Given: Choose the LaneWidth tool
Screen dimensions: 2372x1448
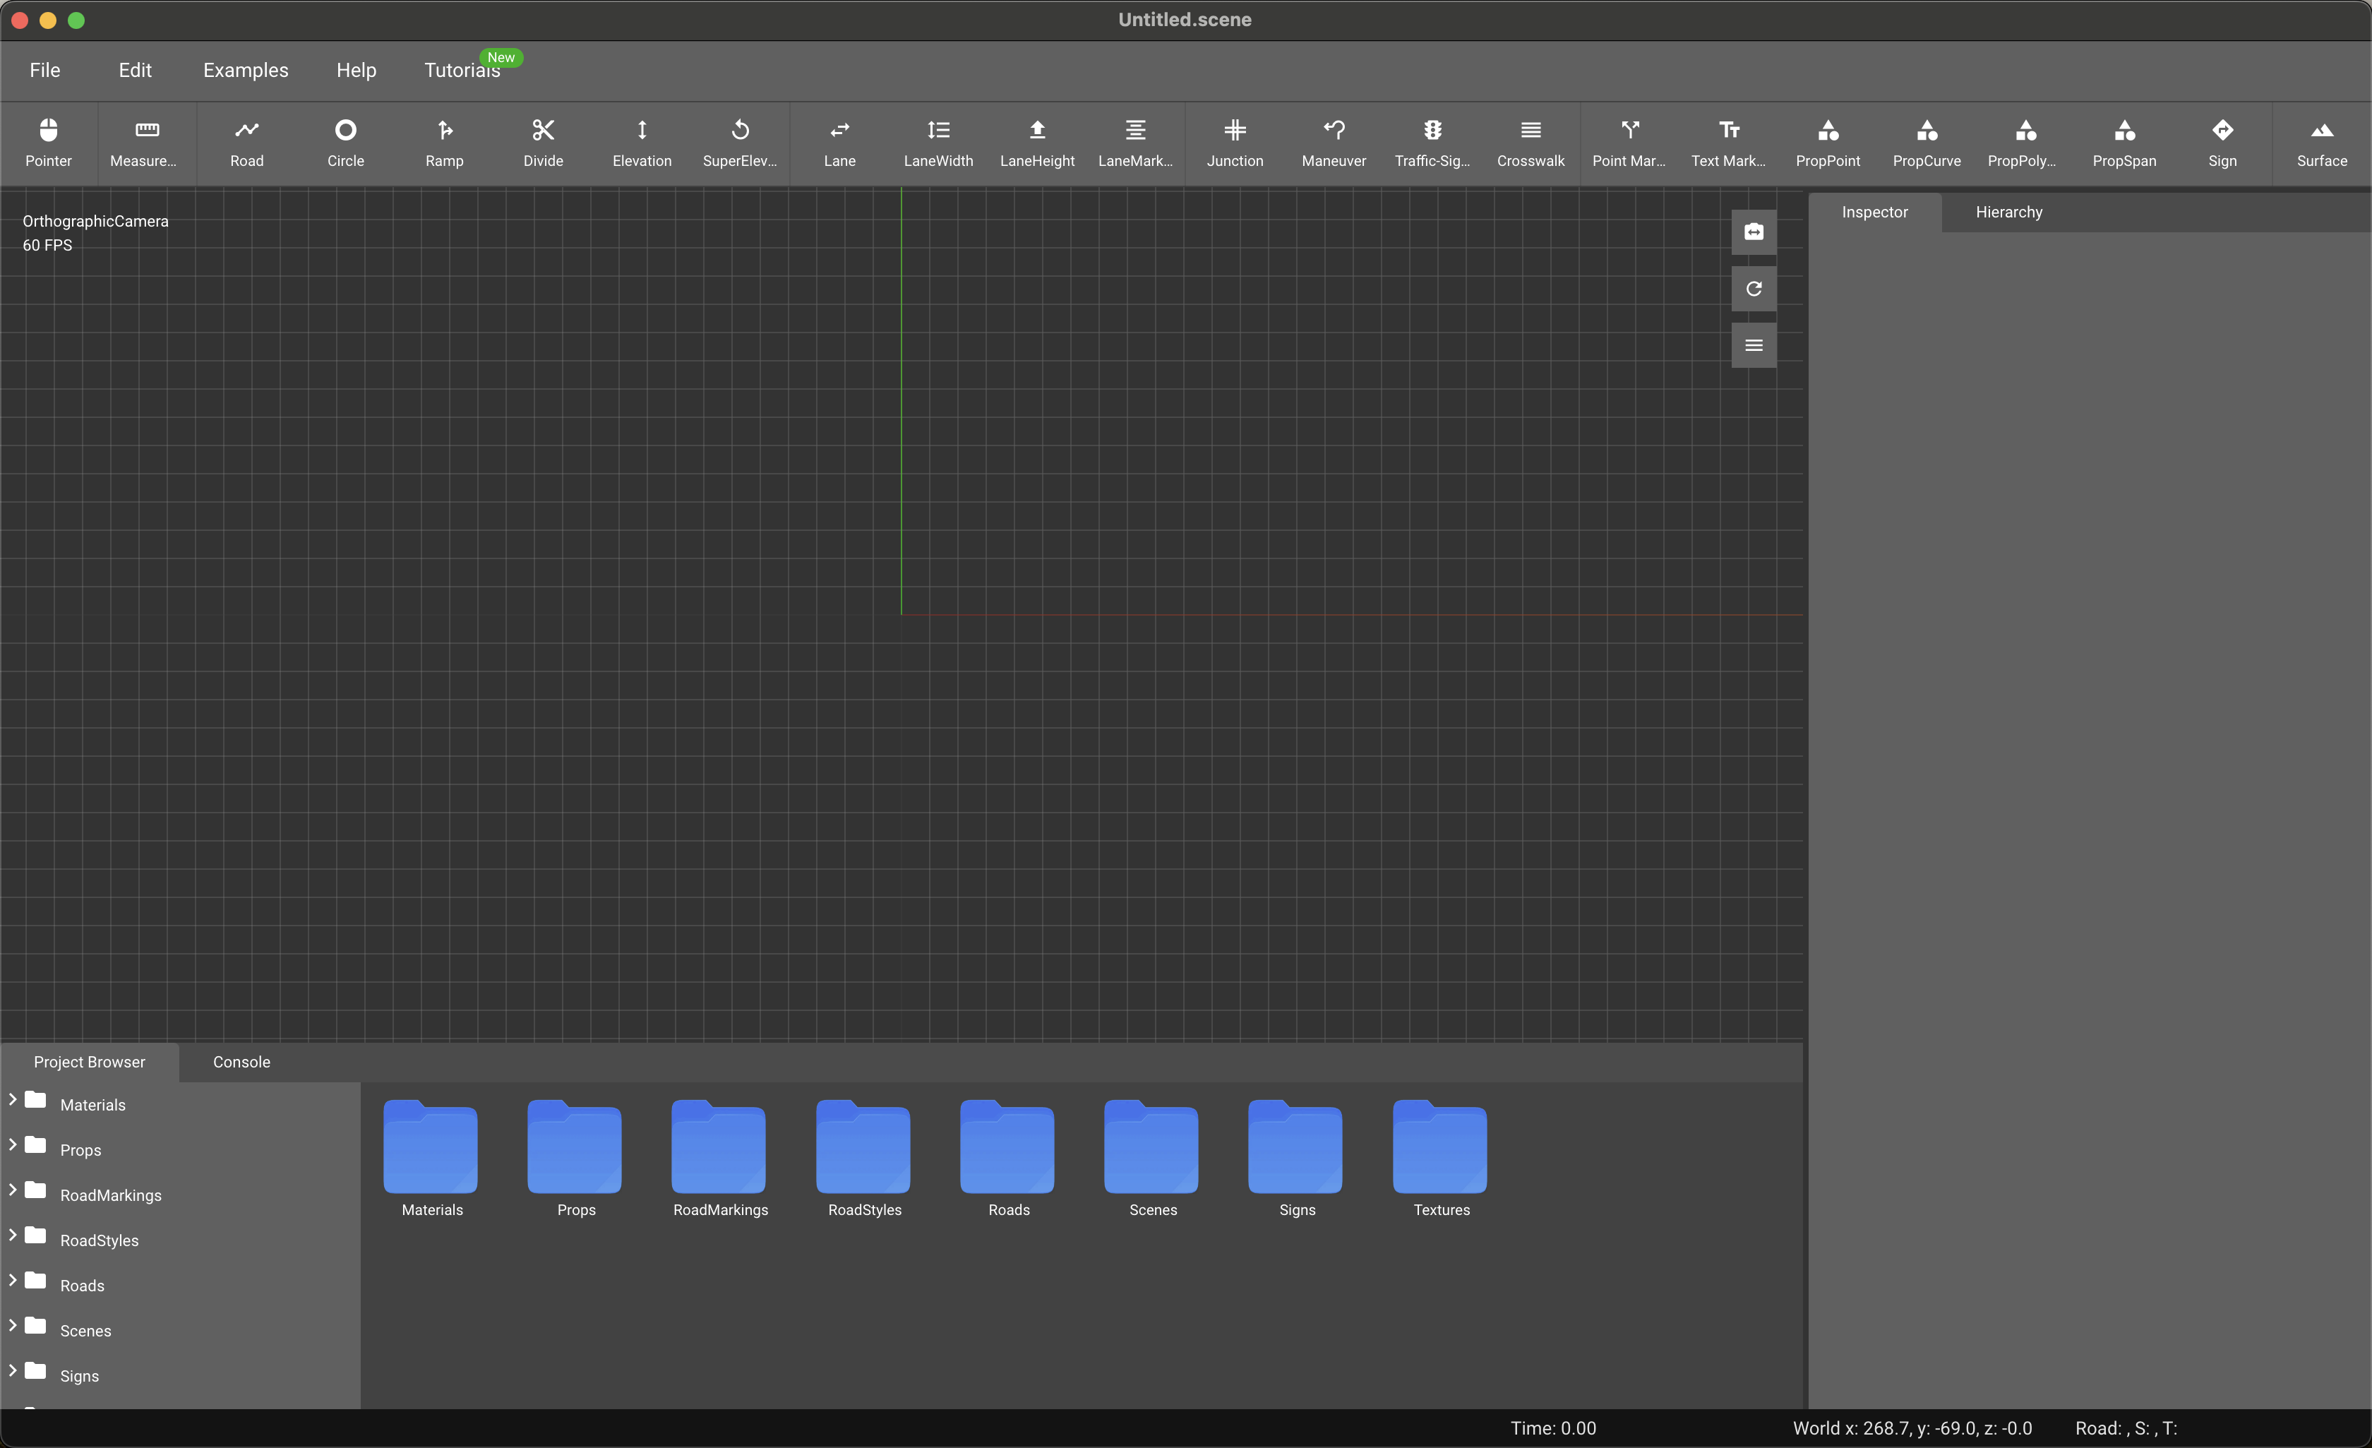Looking at the screenshot, I should 939,143.
